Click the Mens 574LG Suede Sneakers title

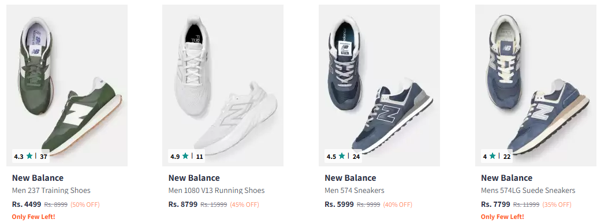tap(528, 191)
